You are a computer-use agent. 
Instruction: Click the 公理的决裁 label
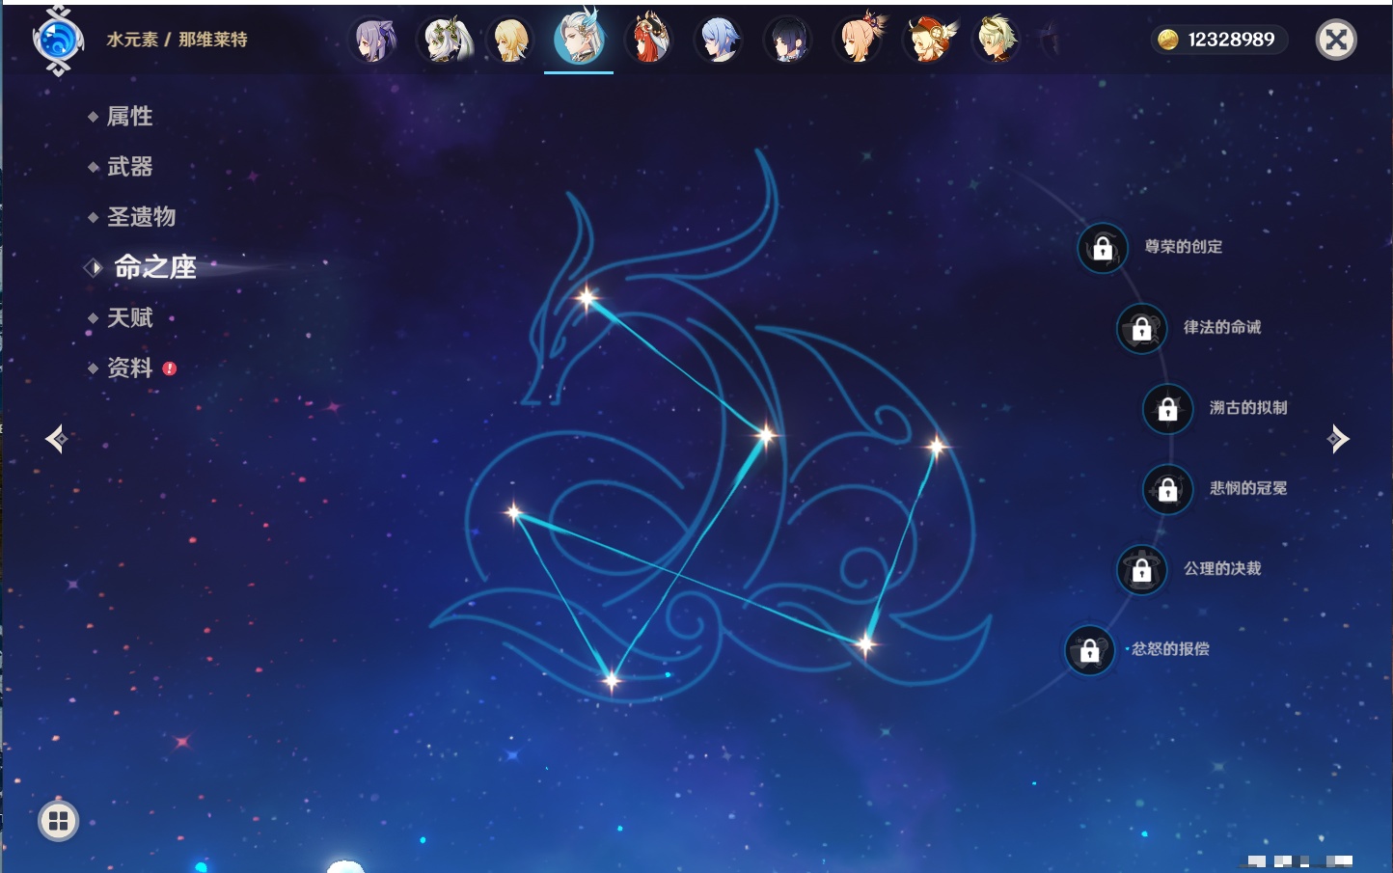click(x=1222, y=568)
